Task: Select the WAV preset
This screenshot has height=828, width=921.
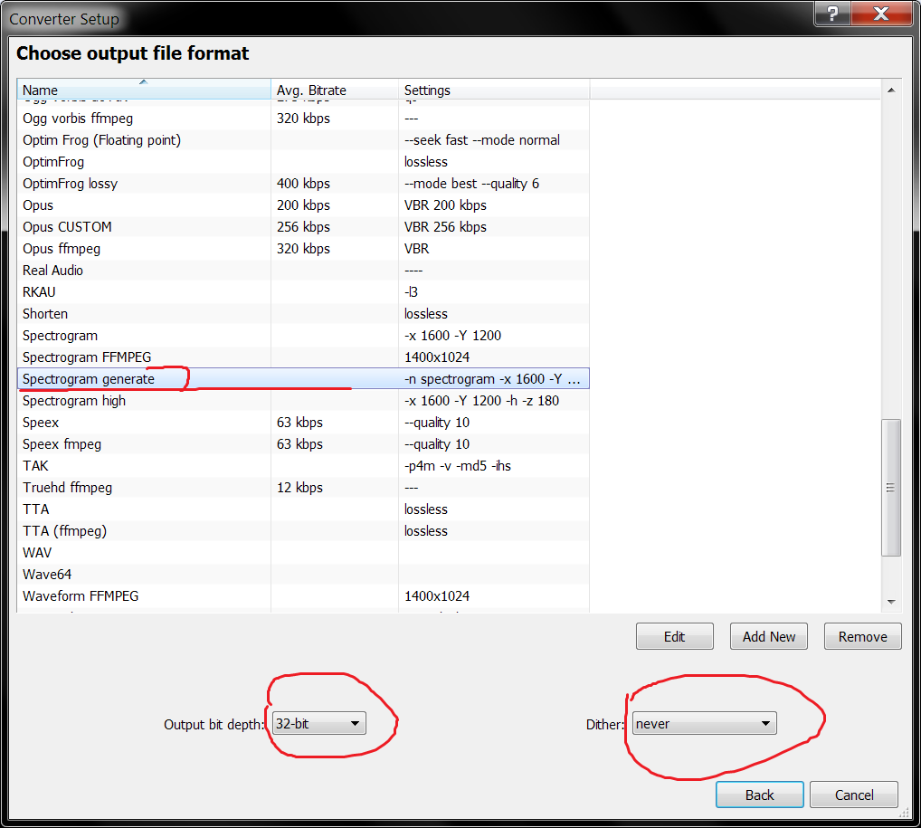Action: pyautogui.click(x=303, y=553)
